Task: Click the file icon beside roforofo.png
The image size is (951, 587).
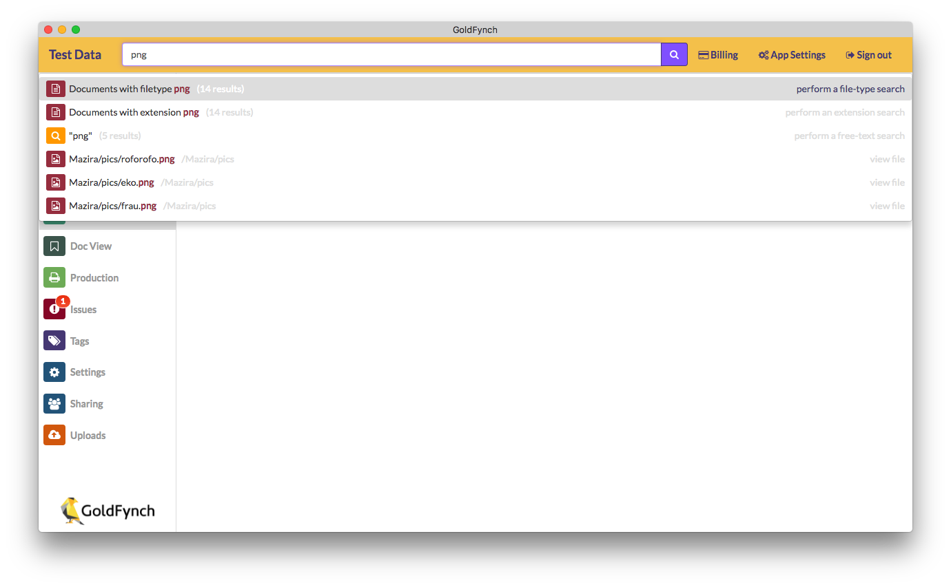Action: pos(55,158)
